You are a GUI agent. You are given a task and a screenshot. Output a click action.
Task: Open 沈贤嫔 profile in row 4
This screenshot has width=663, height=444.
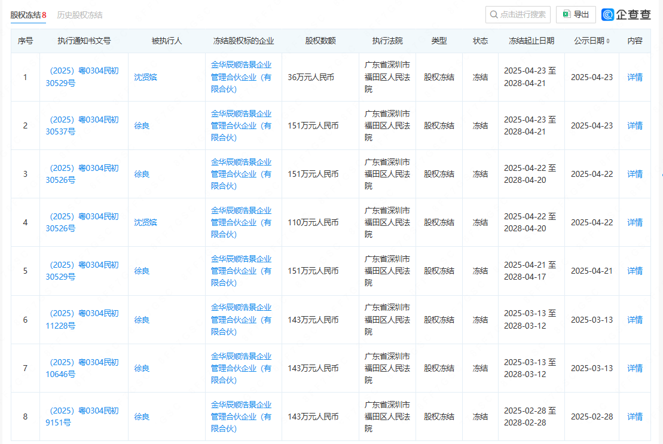(x=145, y=223)
